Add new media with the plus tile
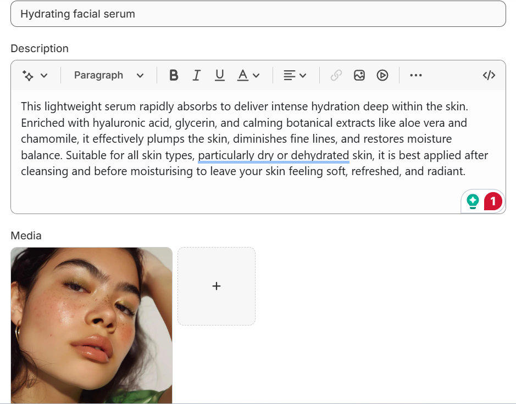Viewport: 516px width, 404px height. tap(217, 286)
